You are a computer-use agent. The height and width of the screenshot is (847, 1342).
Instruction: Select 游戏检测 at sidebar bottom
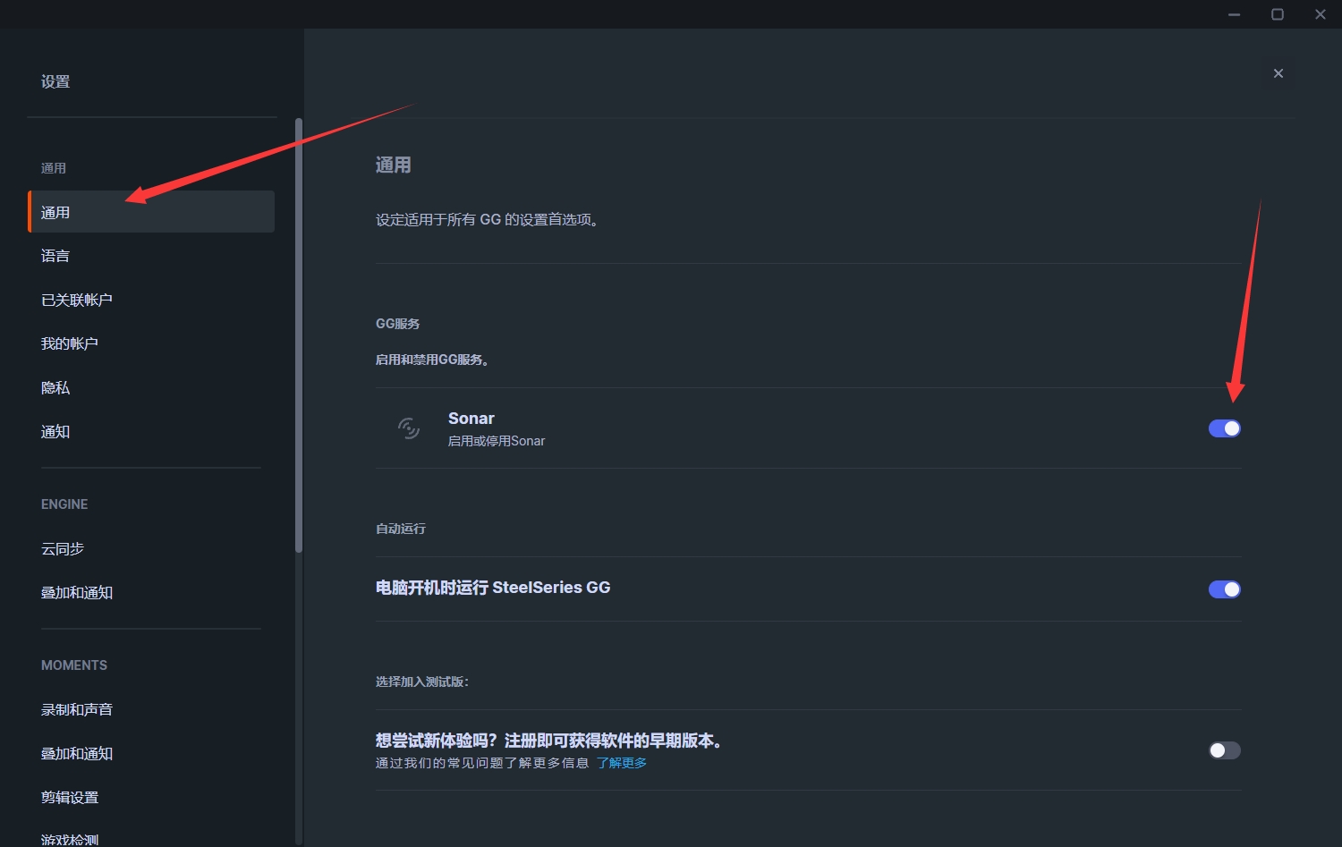70,839
